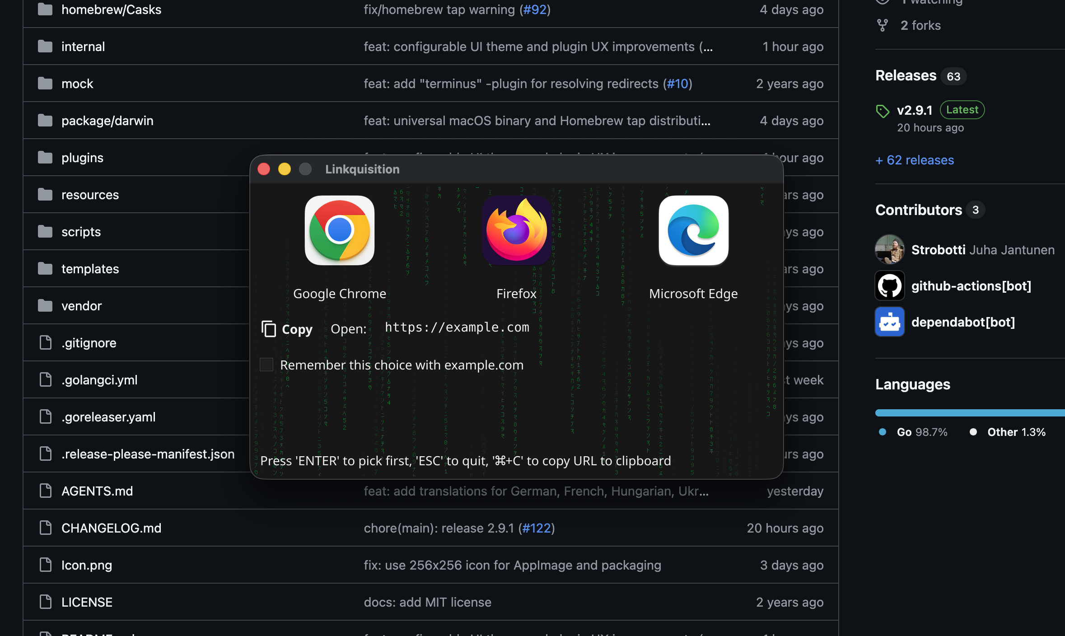The image size is (1065, 636).
Task: Click the https://example.com URL text
Action: pyautogui.click(x=457, y=327)
